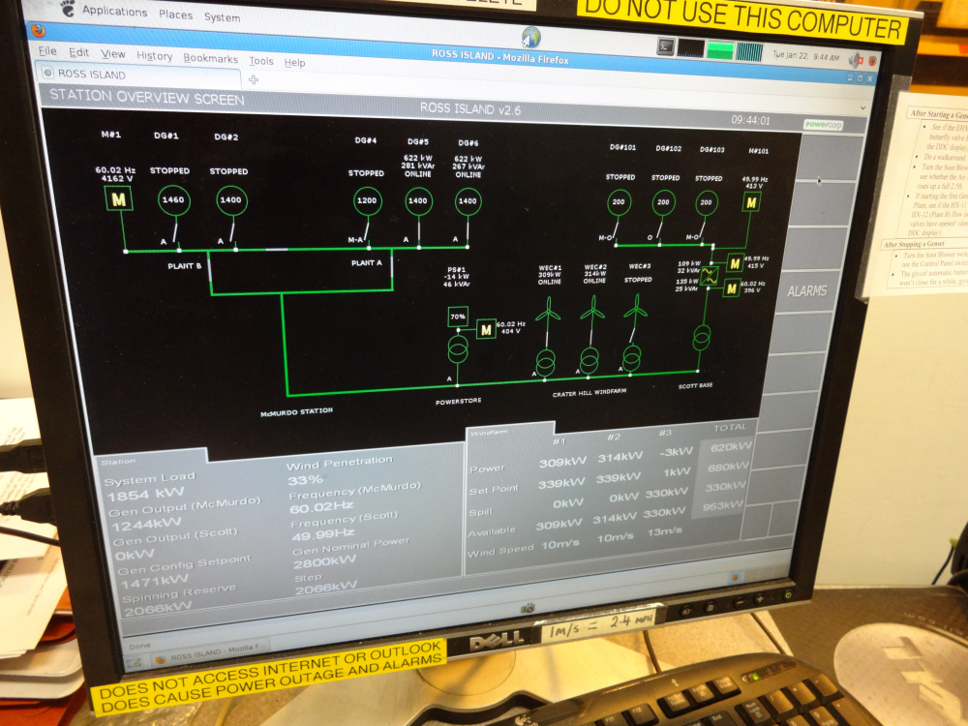
Task: Open the GNOME Places menu
Action: point(176,15)
